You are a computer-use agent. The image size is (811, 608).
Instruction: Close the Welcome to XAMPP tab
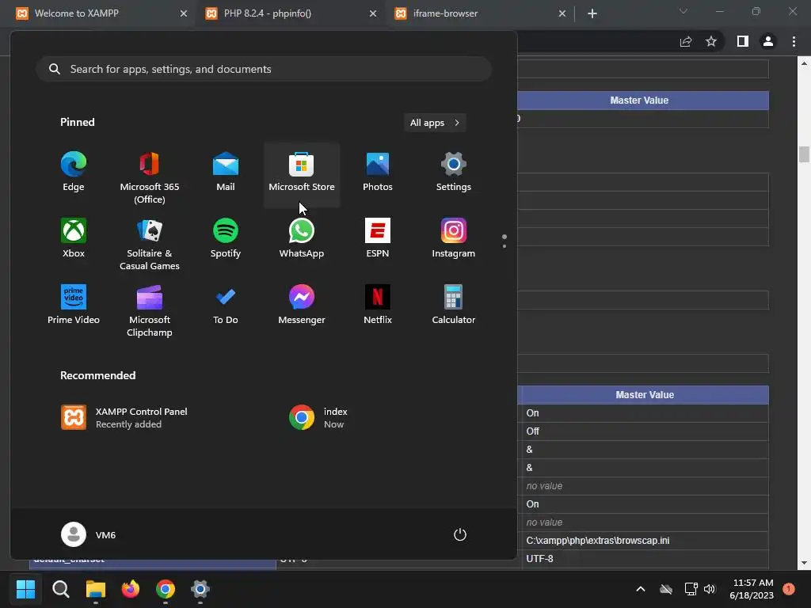(x=184, y=13)
